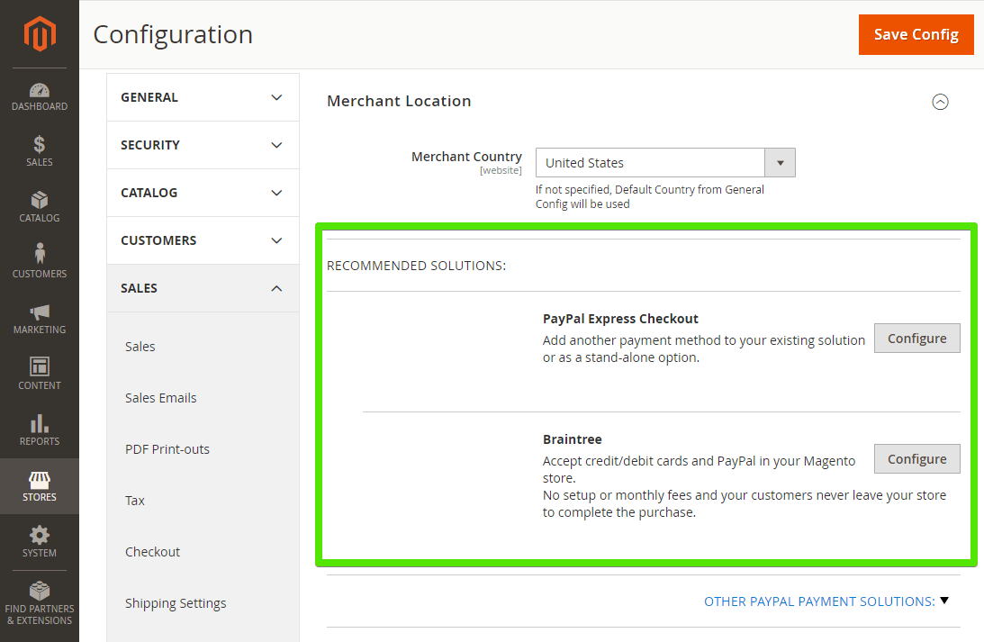This screenshot has height=642, width=984.
Task: Configure the Braintree payment method
Action: (x=916, y=458)
